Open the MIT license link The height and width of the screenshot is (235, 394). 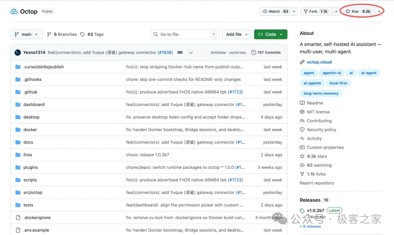318,112
